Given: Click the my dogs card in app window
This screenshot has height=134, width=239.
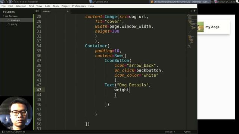Looking at the screenshot, I should [213, 27].
